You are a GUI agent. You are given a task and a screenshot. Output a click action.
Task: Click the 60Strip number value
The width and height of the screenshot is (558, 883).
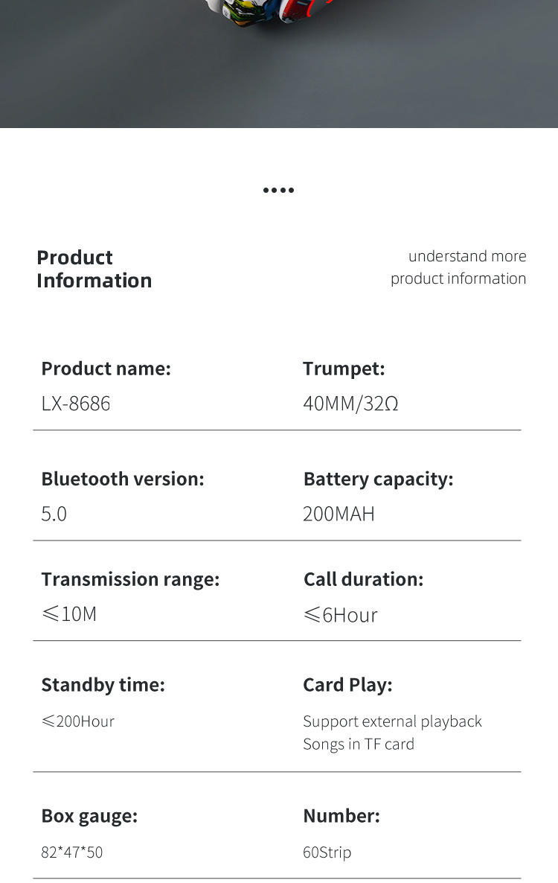327,852
